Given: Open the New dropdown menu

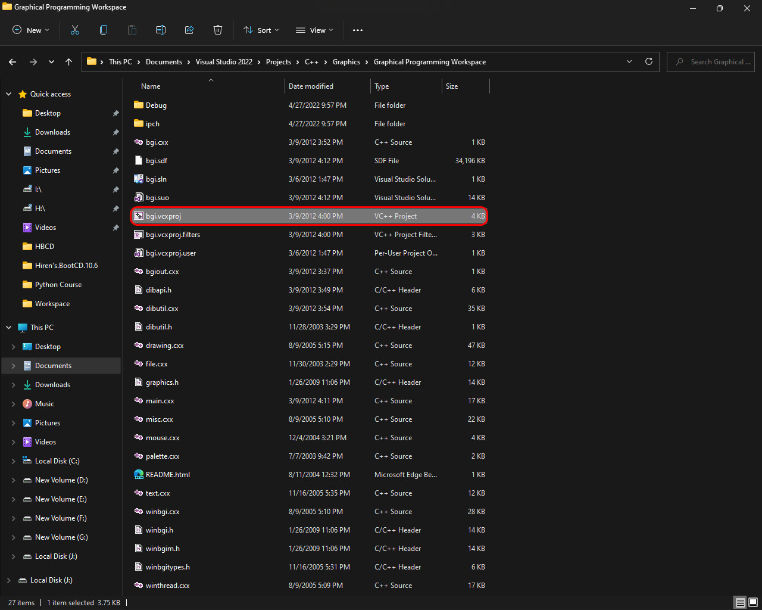Looking at the screenshot, I should pyautogui.click(x=31, y=30).
